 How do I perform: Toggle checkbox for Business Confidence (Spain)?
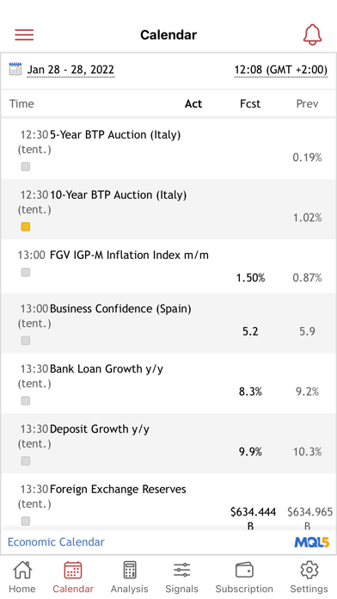(26, 340)
